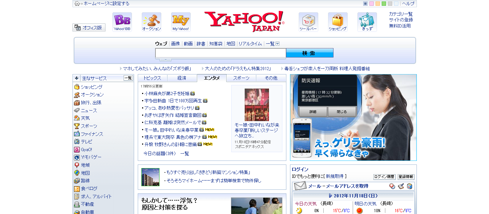The height and width of the screenshot is (214, 489).
Task: Click the 検索 search button
Action: point(310,53)
